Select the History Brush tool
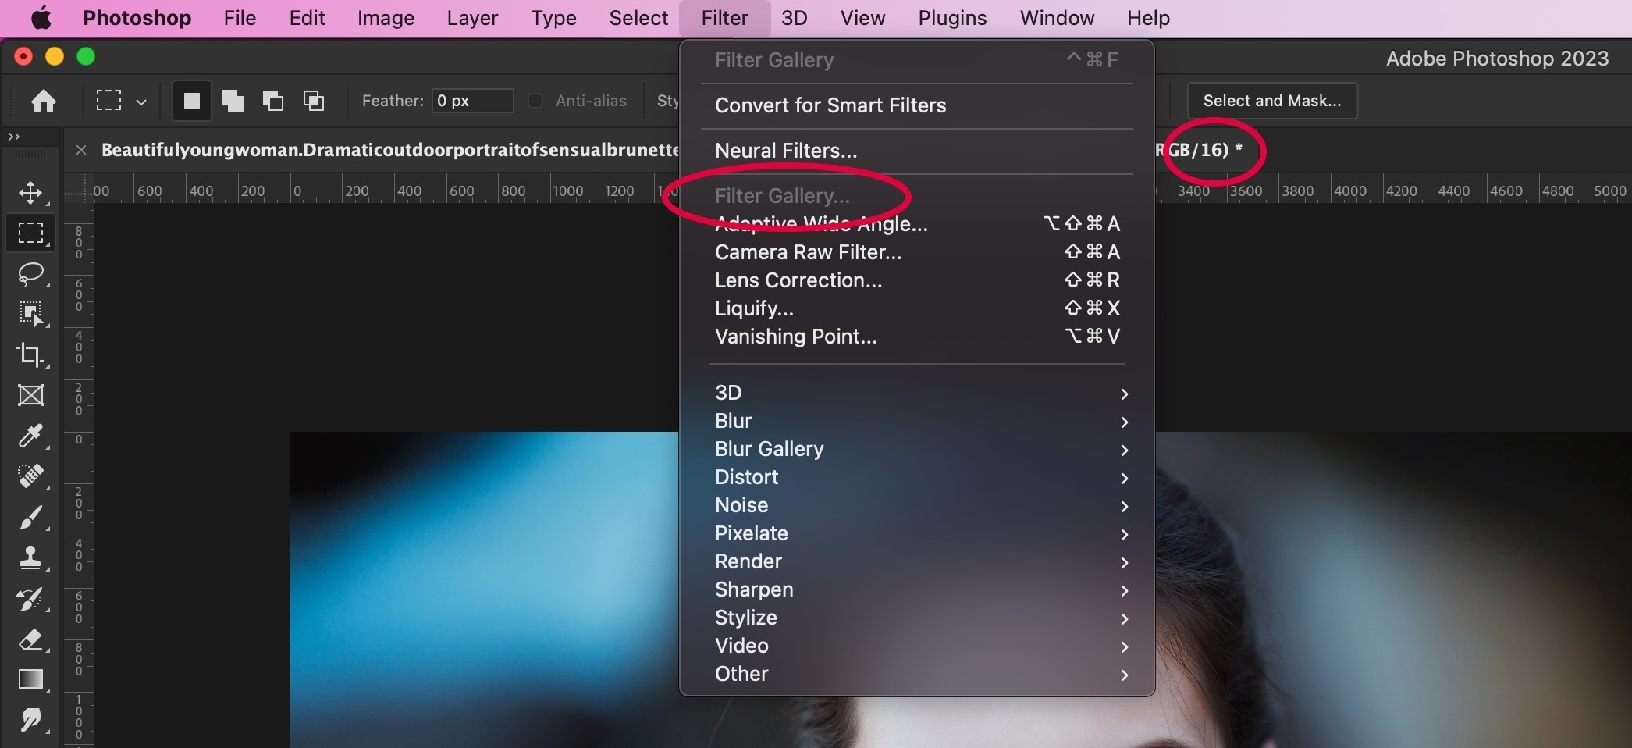Image resolution: width=1632 pixels, height=748 pixels. pyautogui.click(x=30, y=599)
